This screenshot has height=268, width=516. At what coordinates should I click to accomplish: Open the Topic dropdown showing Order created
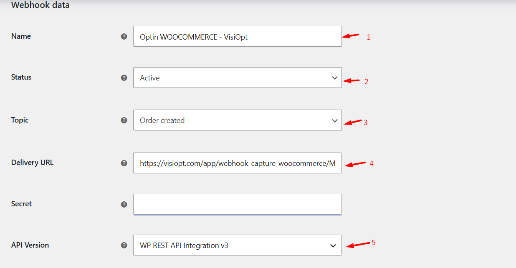[237, 120]
